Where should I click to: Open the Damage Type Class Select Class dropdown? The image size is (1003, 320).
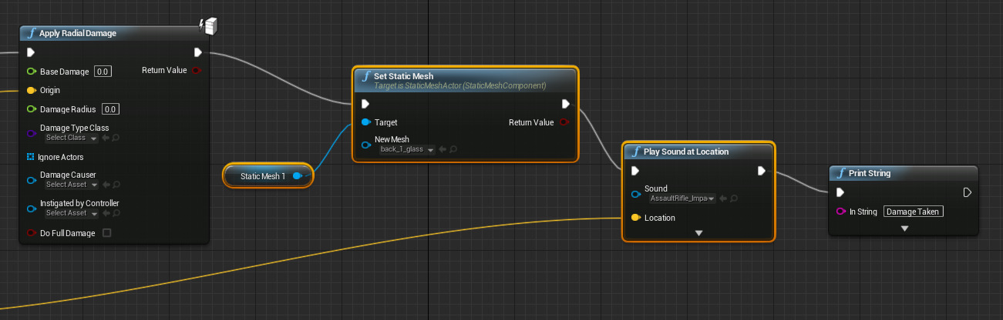(71, 138)
